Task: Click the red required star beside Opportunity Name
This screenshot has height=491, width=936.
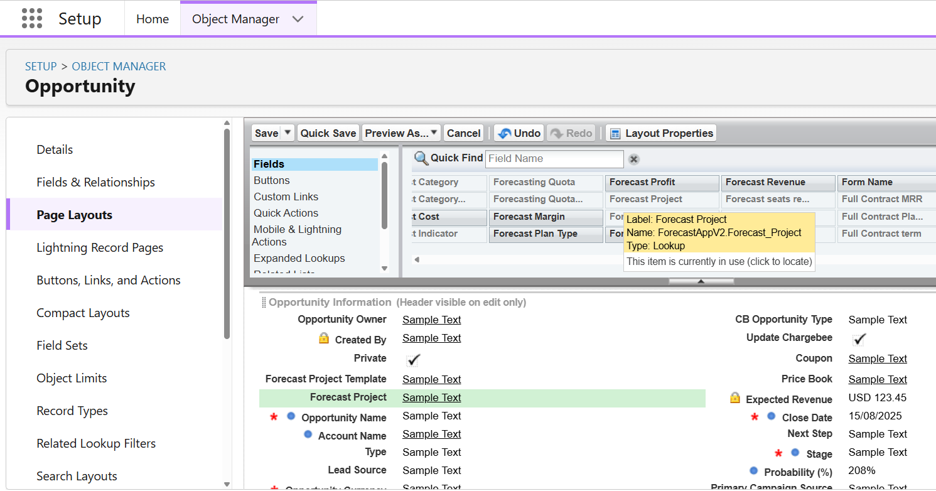Action: 274,417
